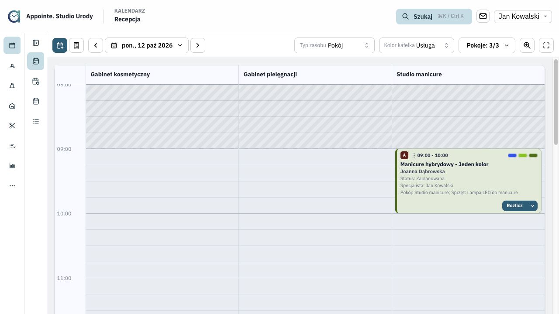Screen dimensions: 559x314
Task: Click the Gabinet pielęgnacji column header
Action: (315, 75)
